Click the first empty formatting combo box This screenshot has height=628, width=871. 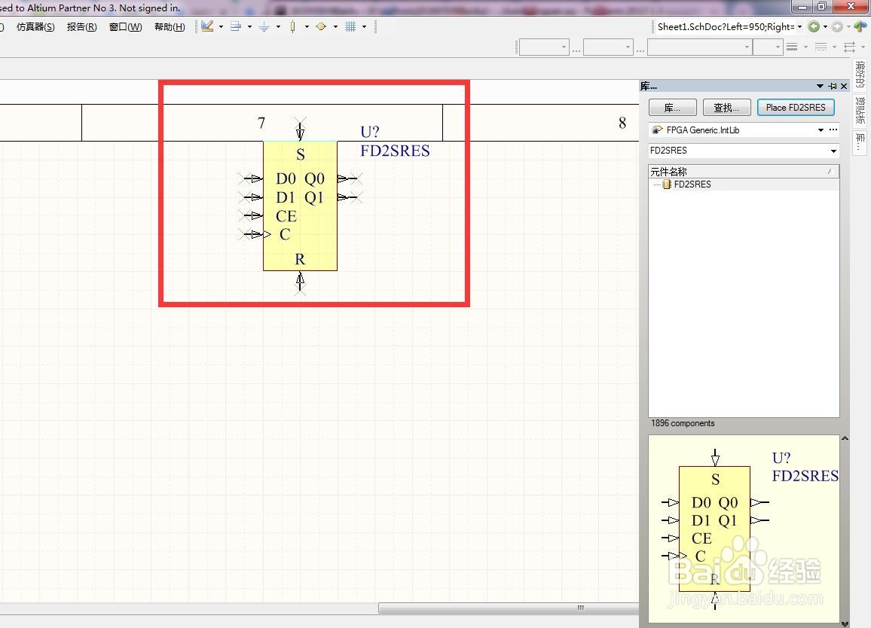(544, 47)
